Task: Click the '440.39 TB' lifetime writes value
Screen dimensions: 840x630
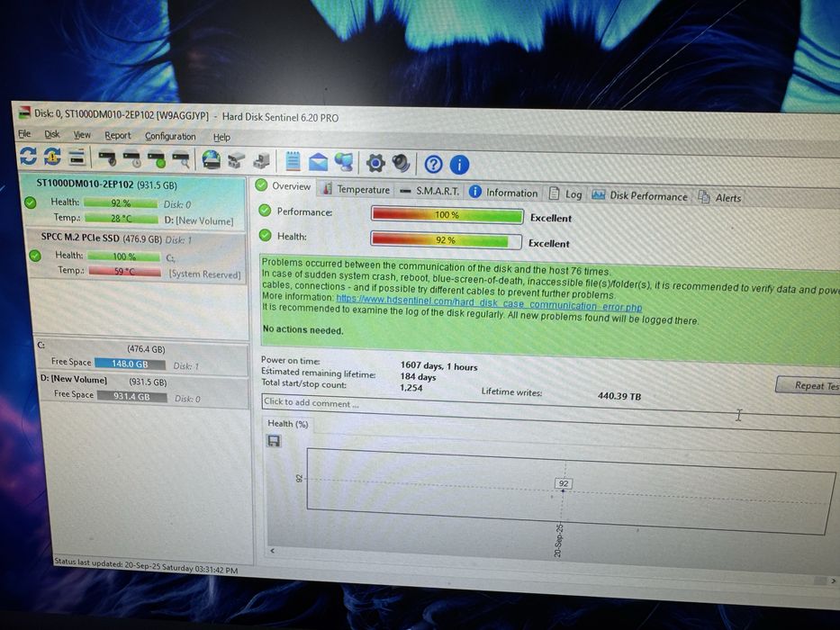Action: (x=619, y=396)
